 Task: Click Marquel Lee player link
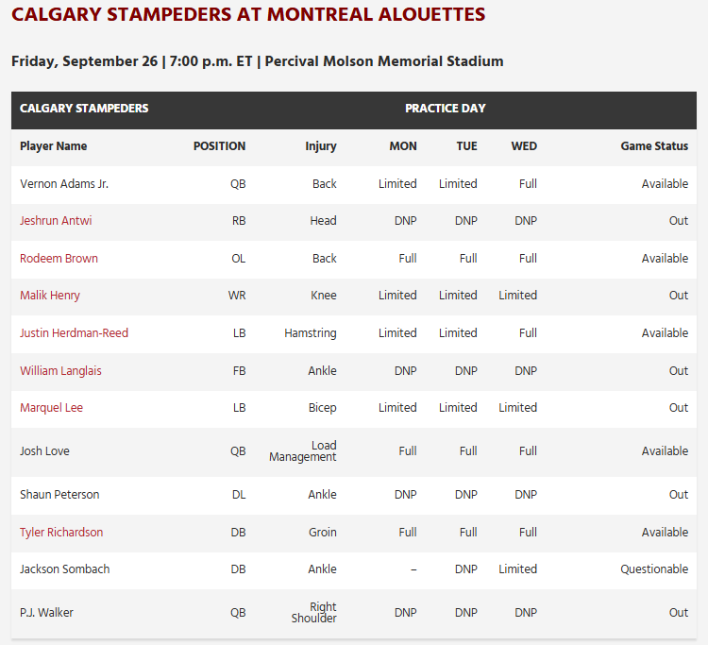coord(51,408)
